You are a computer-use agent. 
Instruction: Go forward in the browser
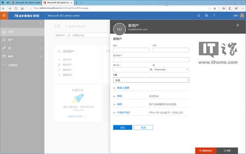click(x=10, y=9)
